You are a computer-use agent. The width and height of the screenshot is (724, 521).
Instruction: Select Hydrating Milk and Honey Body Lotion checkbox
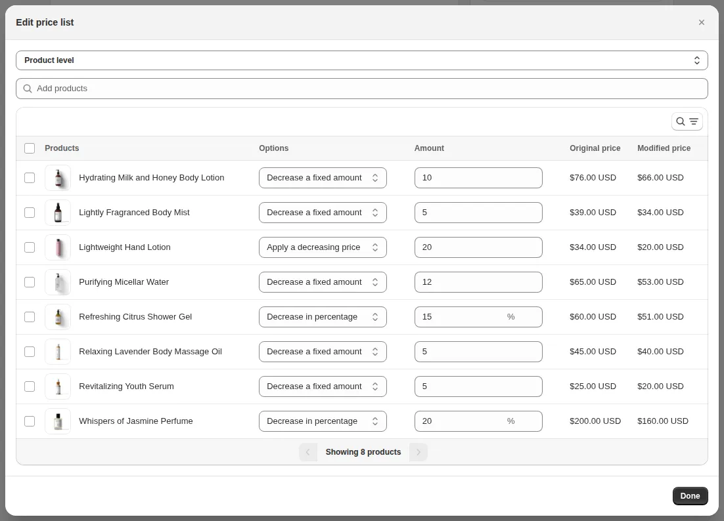pos(30,178)
